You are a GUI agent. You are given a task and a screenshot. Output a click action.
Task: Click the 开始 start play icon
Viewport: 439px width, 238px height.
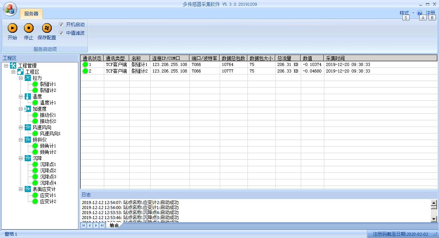click(12, 28)
